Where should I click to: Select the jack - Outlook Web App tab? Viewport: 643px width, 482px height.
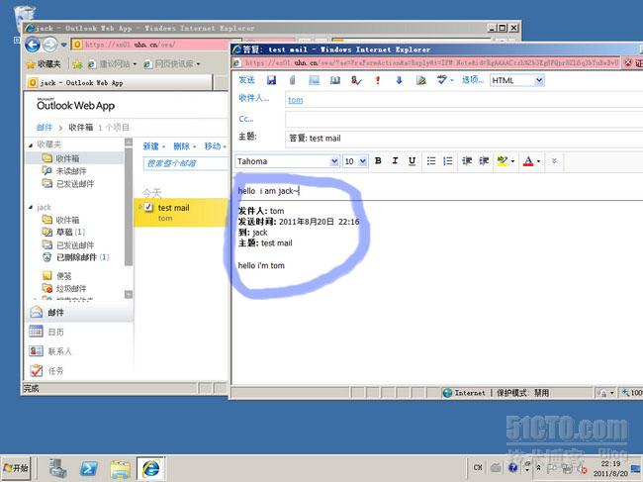pos(120,83)
